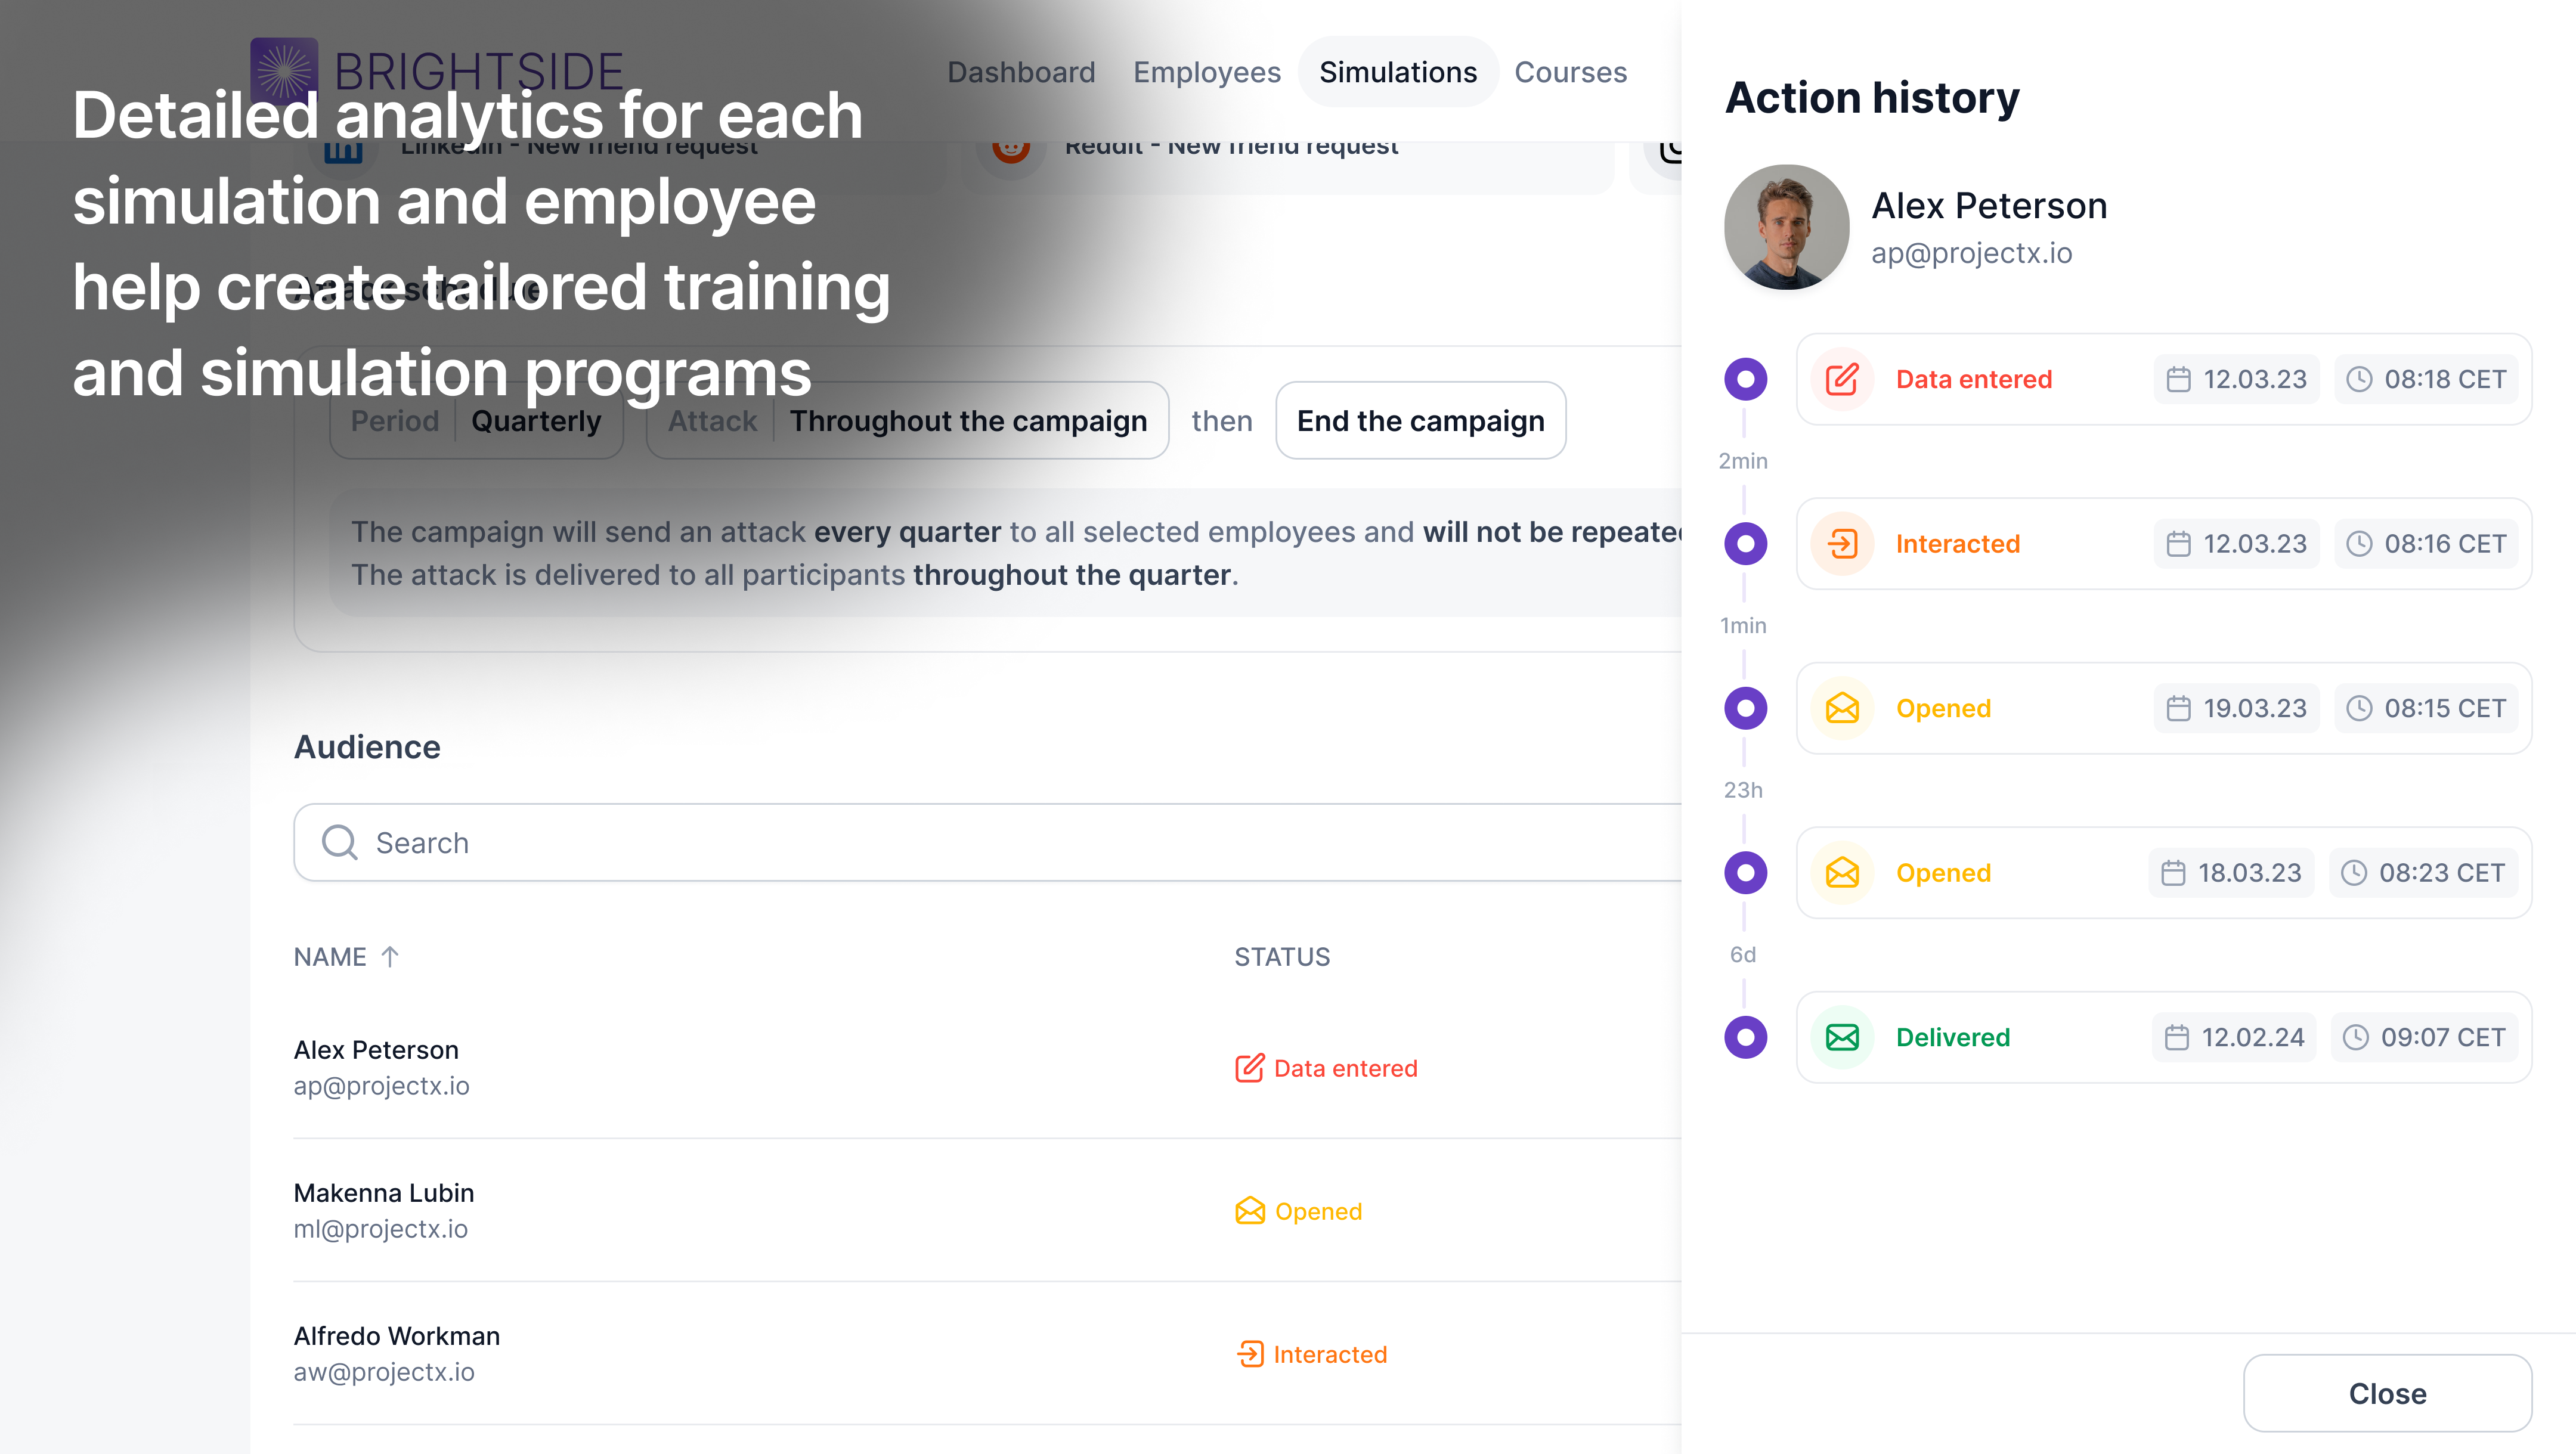Screen dimensions: 2576x1454
Task: Sort the audience list by NAME arrow
Action: pyautogui.click(x=390, y=957)
